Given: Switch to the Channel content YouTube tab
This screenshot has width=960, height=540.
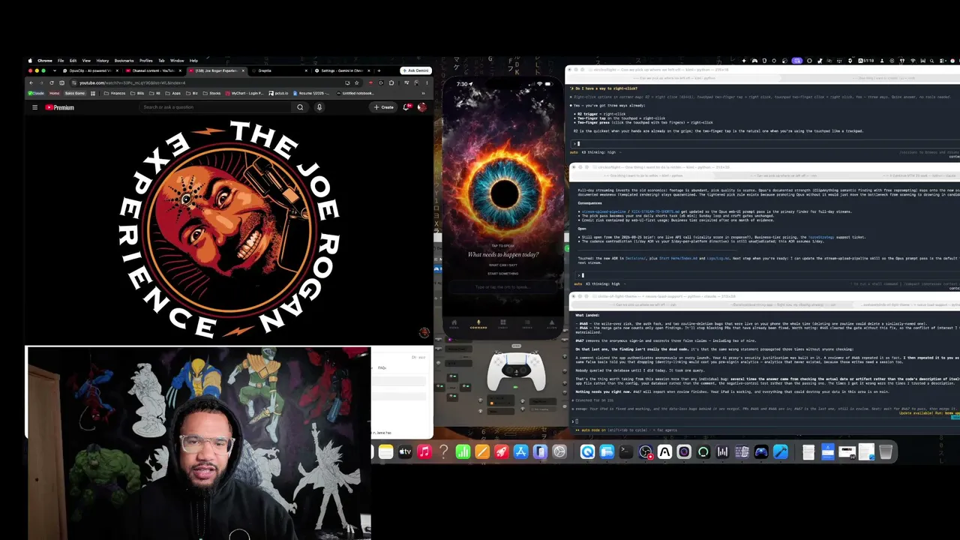Looking at the screenshot, I should coord(154,70).
